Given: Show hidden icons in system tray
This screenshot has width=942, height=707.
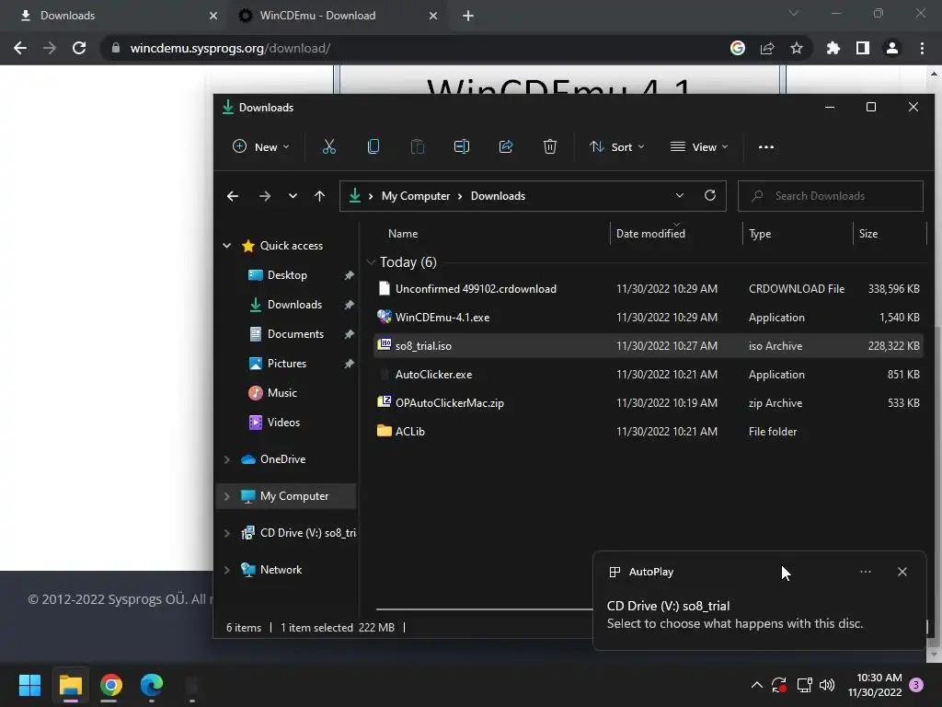Looking at the screenshot, I should click(757, 685).
